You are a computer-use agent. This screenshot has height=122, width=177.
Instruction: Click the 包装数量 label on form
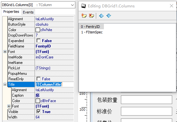click(107, 100)
